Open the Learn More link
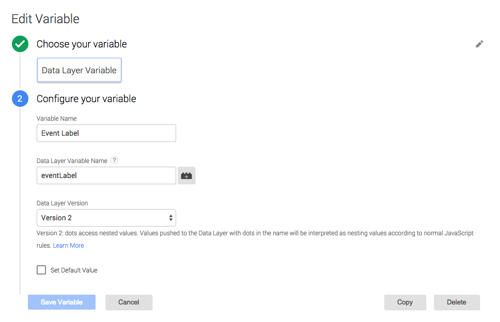 point(68,246)
